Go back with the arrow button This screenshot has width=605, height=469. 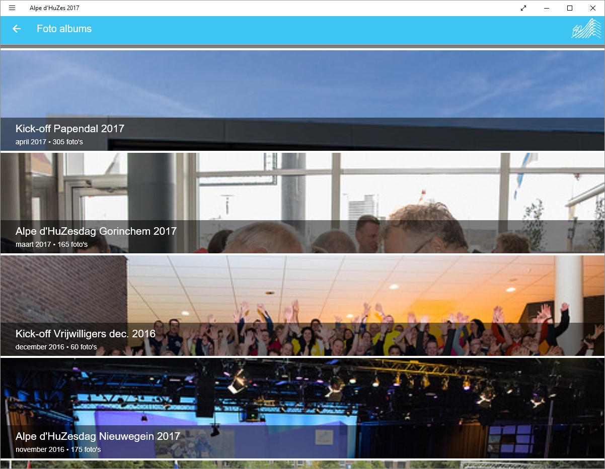pyautogui.click(x=17, y=29)
